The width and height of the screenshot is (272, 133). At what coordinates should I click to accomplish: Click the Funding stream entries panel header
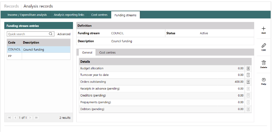tap(39, 26)
